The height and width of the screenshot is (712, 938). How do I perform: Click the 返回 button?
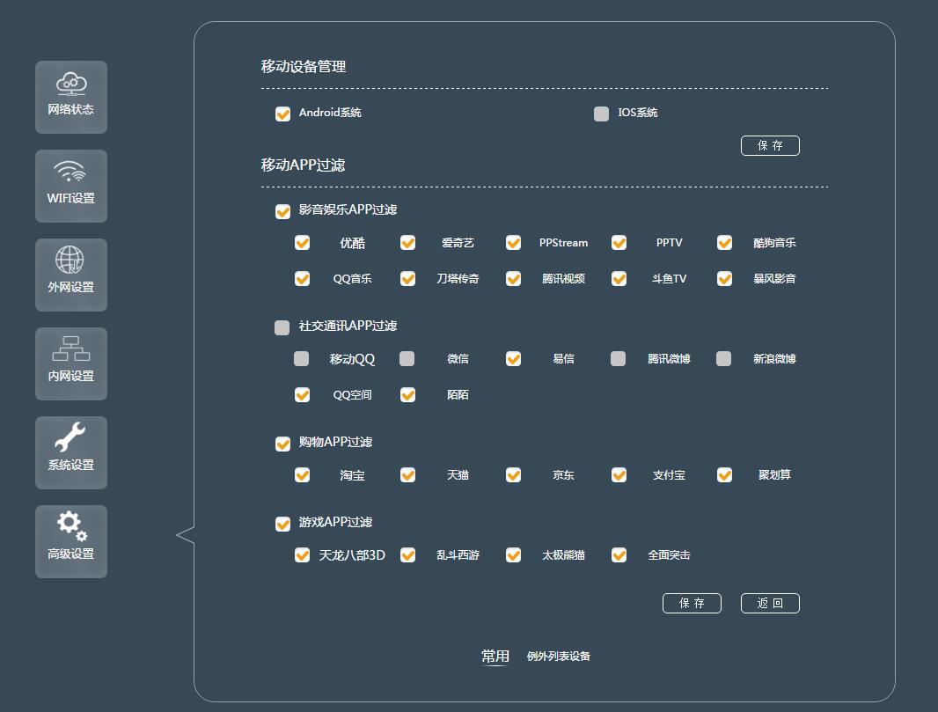click(x=770, y=603)
